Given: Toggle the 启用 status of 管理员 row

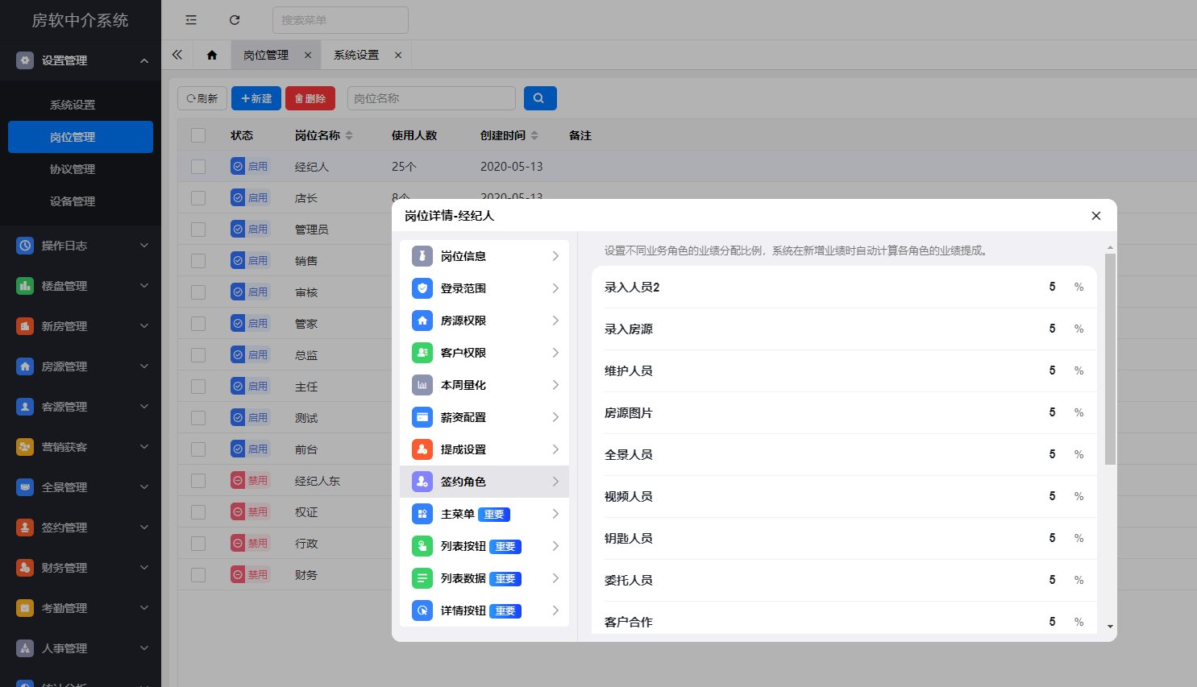Looking at the screenshot, I should tap(250, 230).
